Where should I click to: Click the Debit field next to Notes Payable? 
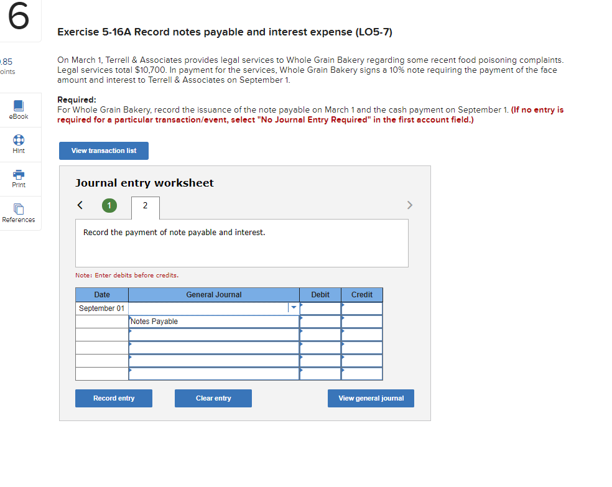click(320, 321)
